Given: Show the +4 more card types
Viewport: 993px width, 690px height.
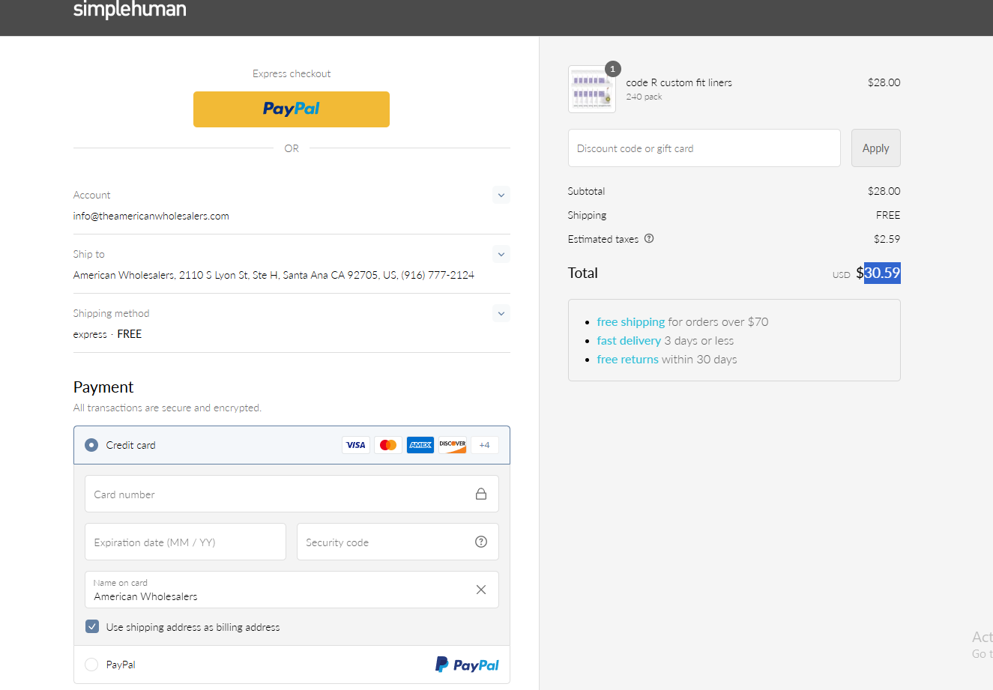Looking at the screenshot, I should pyautogui.click(x=485, y=445).
